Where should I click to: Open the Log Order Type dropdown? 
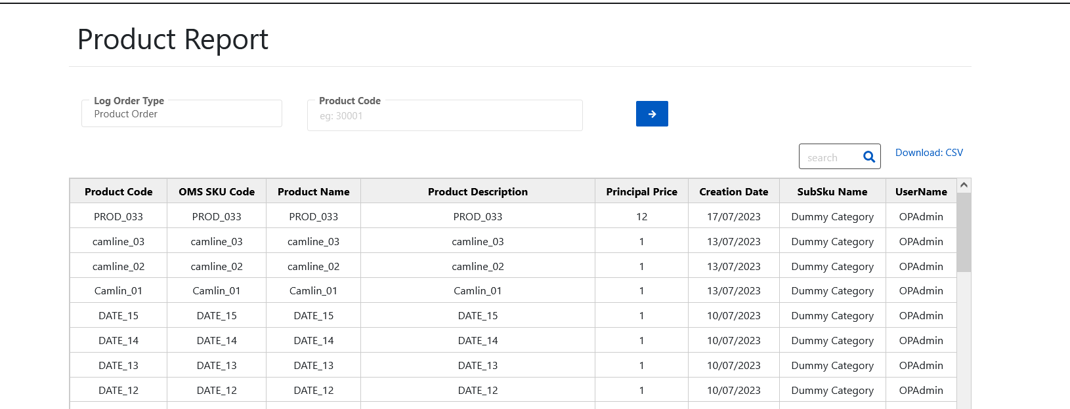click(182, 114)
